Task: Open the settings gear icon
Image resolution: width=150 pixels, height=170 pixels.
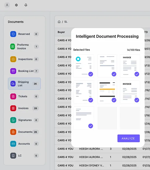Action: (16, 5)
